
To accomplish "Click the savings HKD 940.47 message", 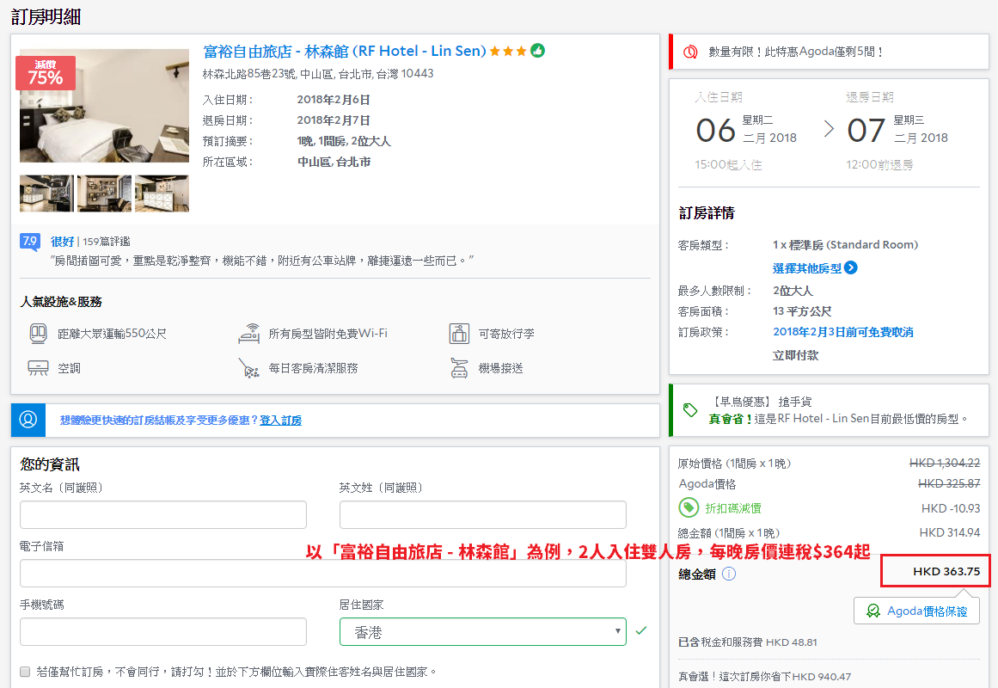I will [765, 677].
